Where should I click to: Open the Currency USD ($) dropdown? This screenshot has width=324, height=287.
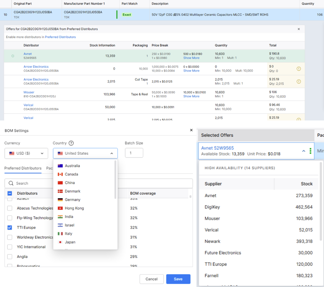26,153
